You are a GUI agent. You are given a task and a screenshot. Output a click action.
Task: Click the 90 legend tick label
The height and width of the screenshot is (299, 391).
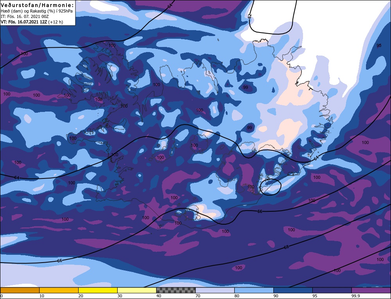pos(276,296)
